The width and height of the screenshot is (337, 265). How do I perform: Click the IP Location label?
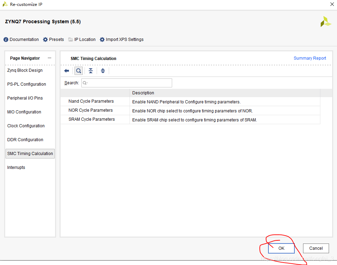click(x=85, y=40)
